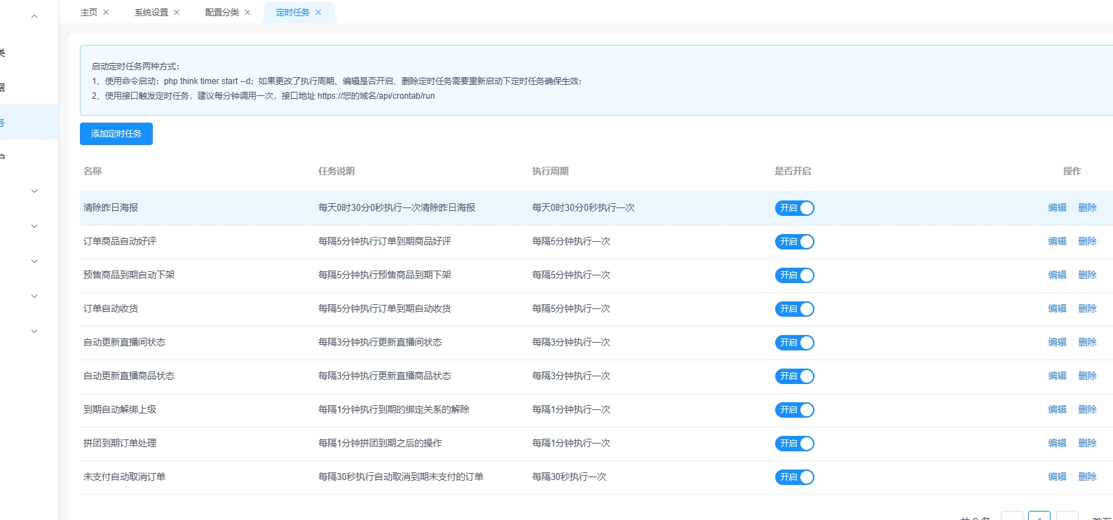The height and width of the screenshot is (520, 1113).
Task: Click the 操作 column header
Action: click(x=1072, y=171)
